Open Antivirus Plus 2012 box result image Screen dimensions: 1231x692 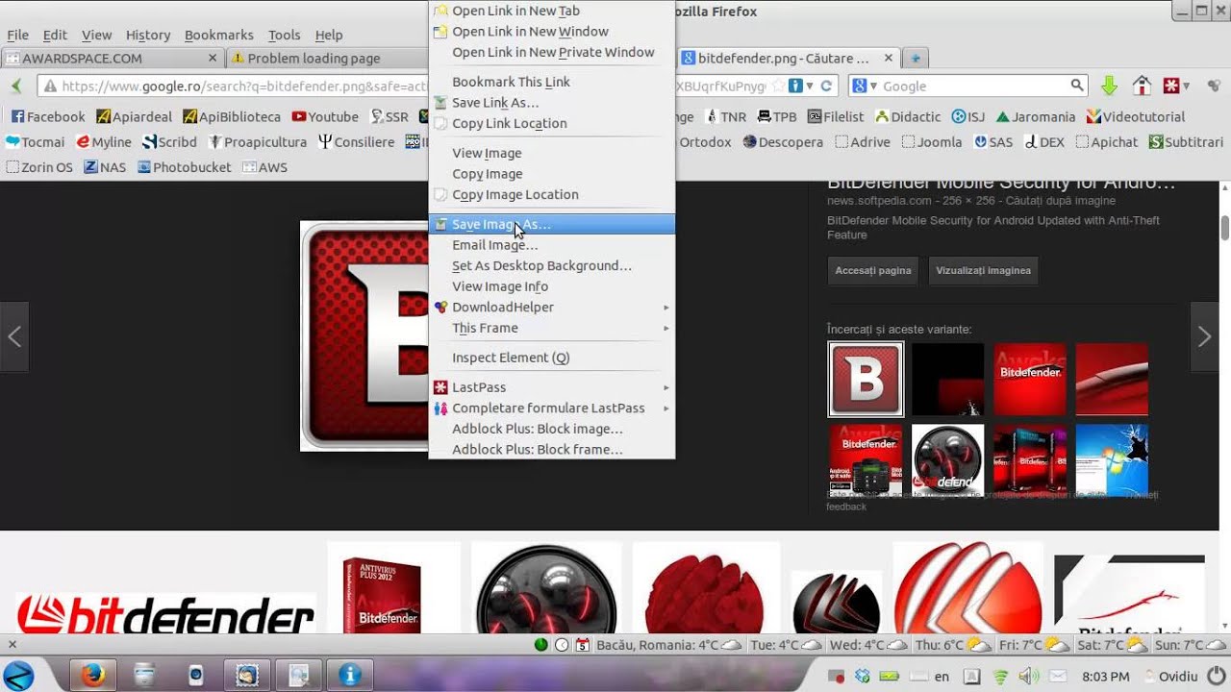pyautogui.click(x=393, y=587)
